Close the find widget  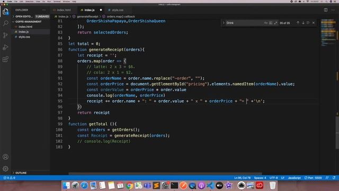tap(314, 23)
